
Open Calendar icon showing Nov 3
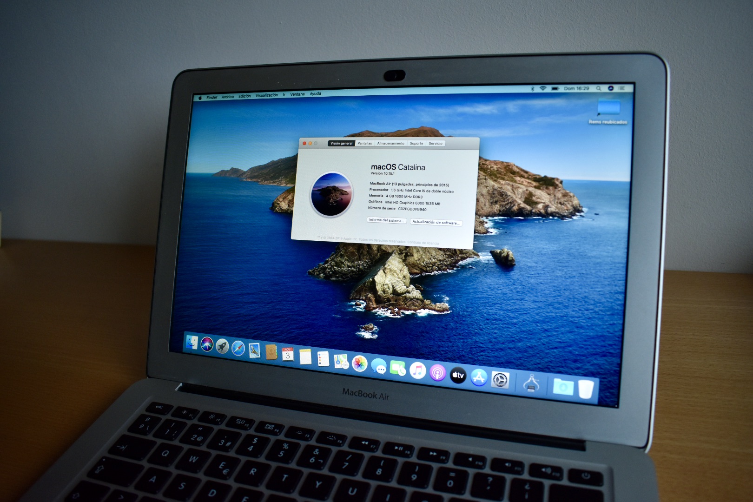point(288,354)
